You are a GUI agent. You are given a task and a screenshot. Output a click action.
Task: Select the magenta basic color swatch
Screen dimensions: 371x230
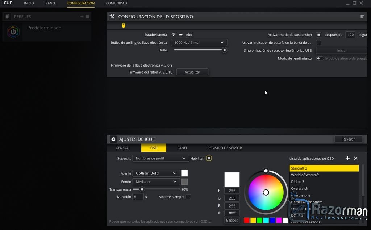[279, 220]
